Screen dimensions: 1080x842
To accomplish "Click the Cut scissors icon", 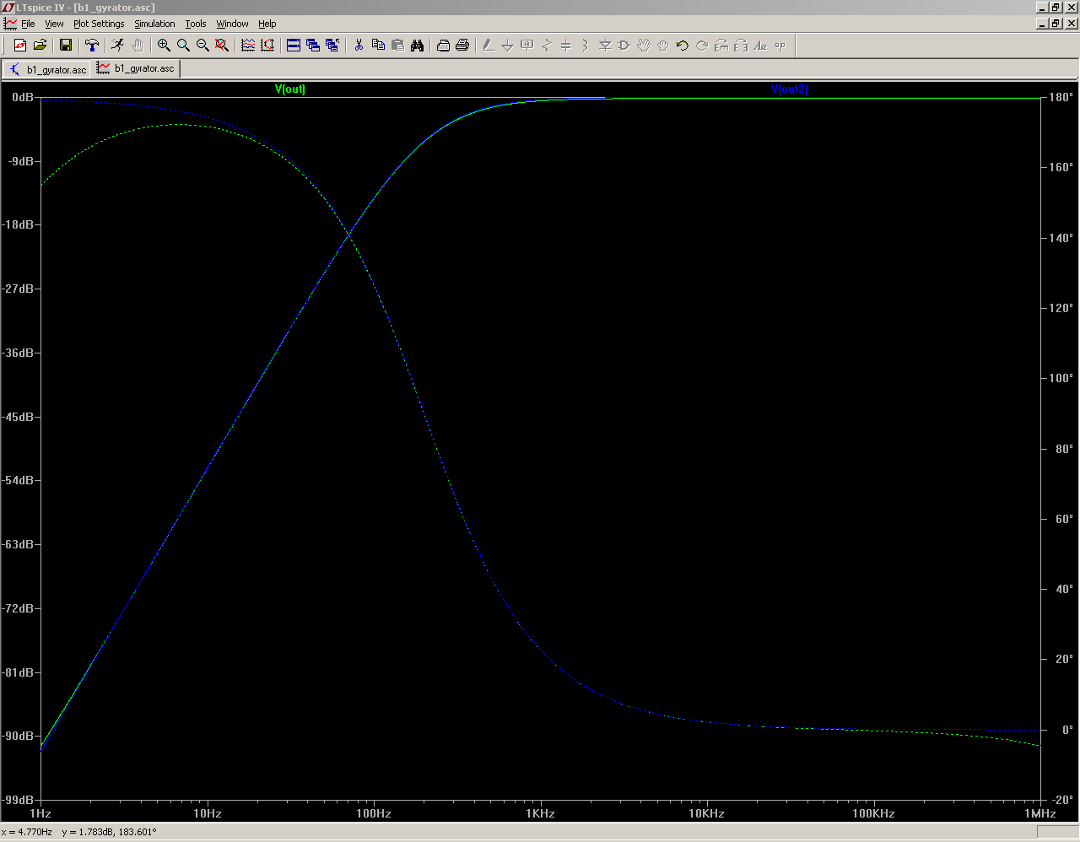I will [x=359, y=46].
